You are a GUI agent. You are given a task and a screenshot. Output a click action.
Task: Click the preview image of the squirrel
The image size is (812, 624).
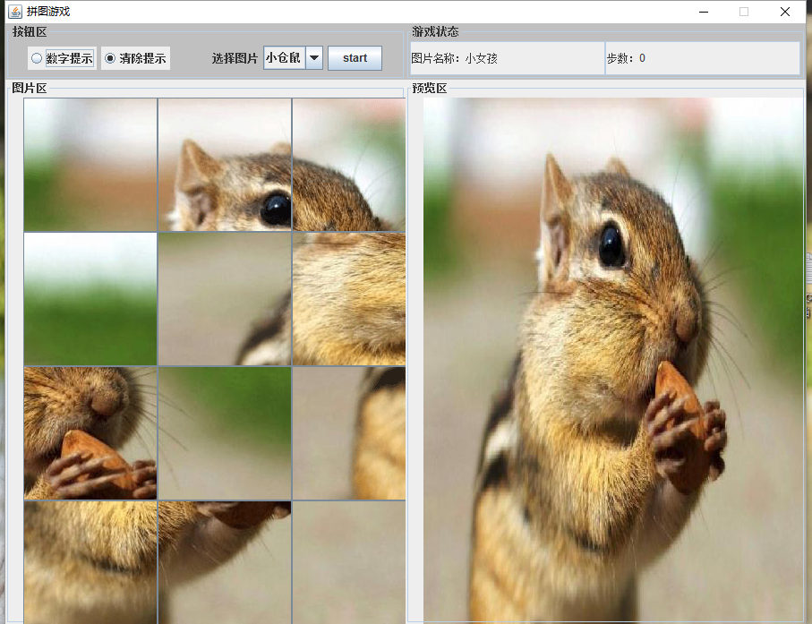[613, 359]
